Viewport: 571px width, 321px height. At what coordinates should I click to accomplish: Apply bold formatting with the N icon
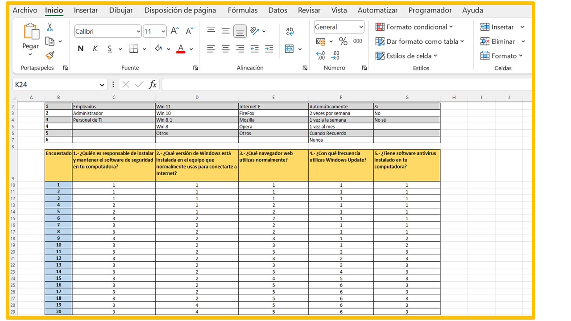pyautogui.click(x=80, y=49)
